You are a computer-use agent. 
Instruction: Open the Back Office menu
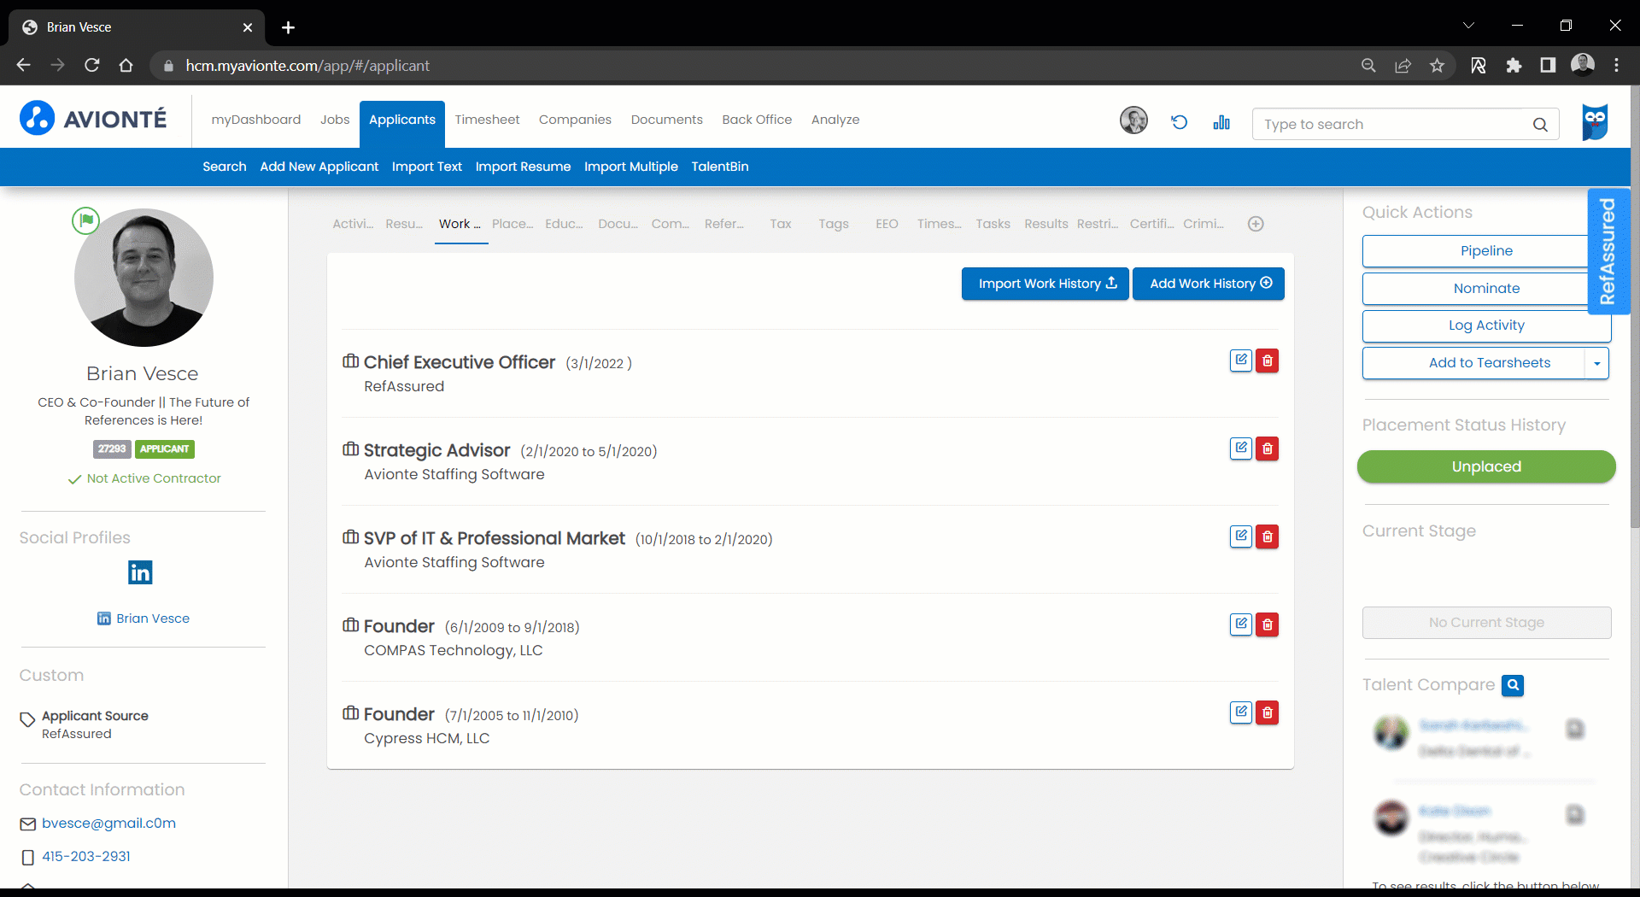pos(757,120)
